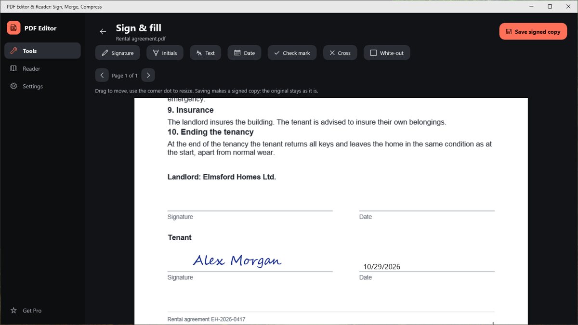Select the Initials tool
This screenshot has width=578, height=325.
coord(165,53)
